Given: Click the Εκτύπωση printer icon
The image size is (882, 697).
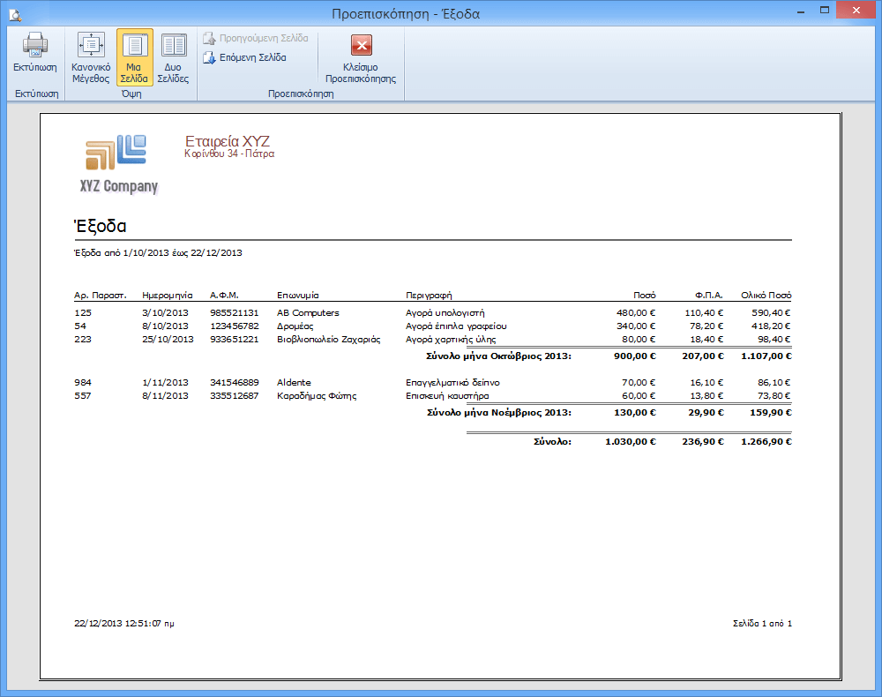Looking at the screenshot, I should click(x=34, y=45).
